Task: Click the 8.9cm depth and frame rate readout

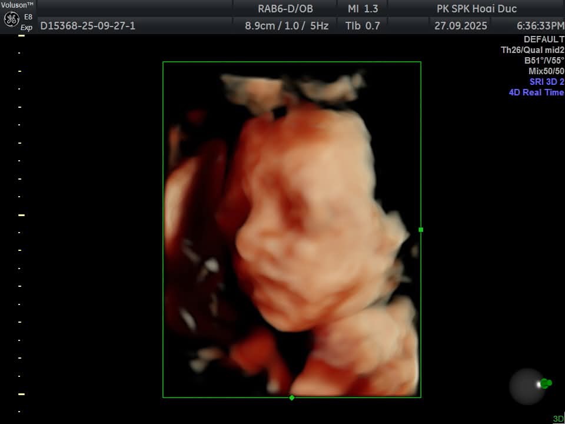Action: tap(287, 26)
